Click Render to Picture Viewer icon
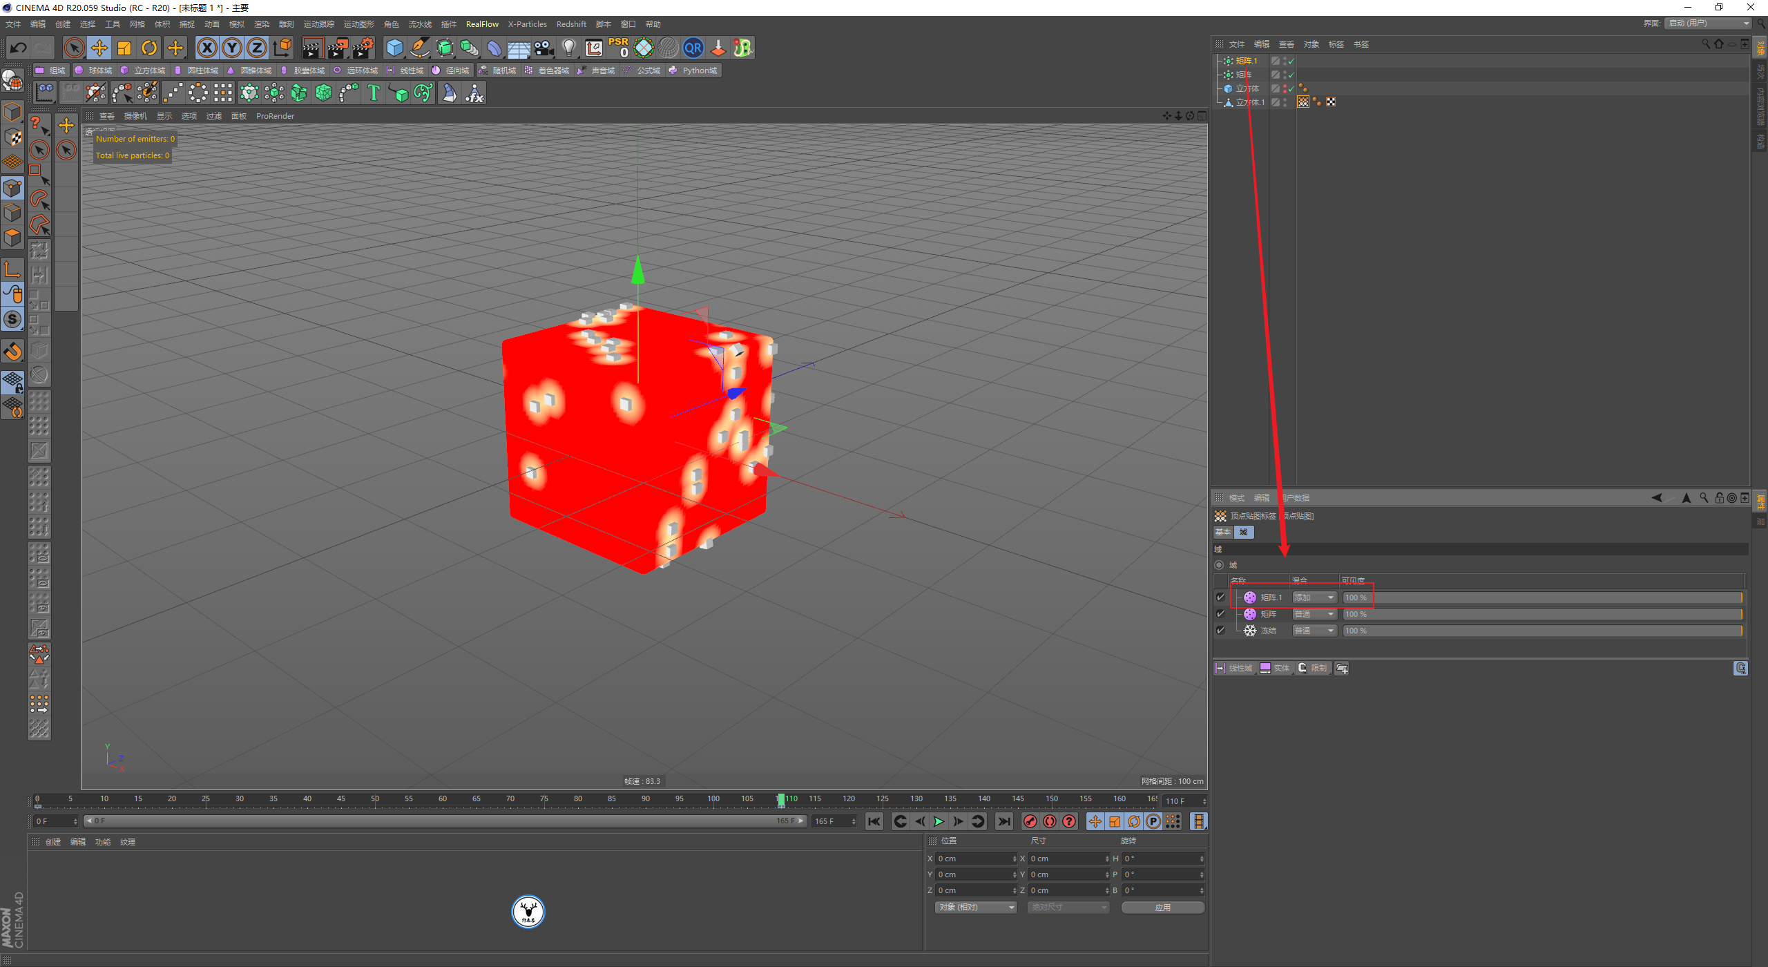 pos(337,48)
